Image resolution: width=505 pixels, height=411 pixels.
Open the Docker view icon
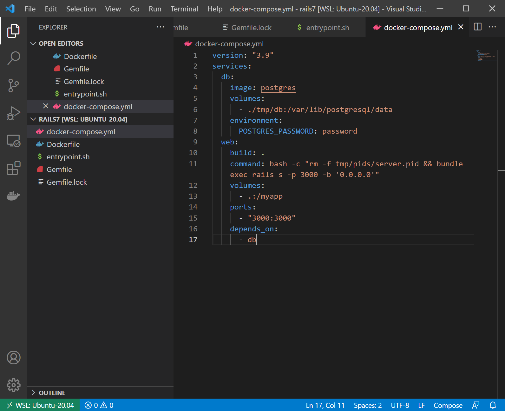(x=13, y=196)
